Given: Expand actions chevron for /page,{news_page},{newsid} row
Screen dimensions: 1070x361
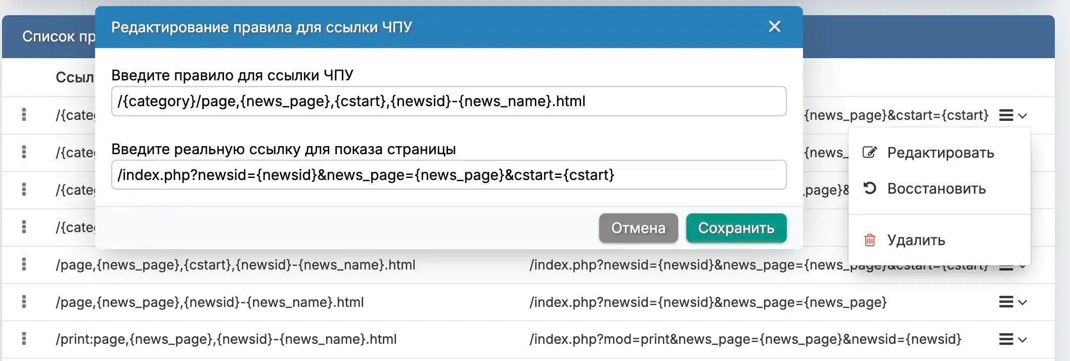Looking at the screenshot, I should (1022, 302).
